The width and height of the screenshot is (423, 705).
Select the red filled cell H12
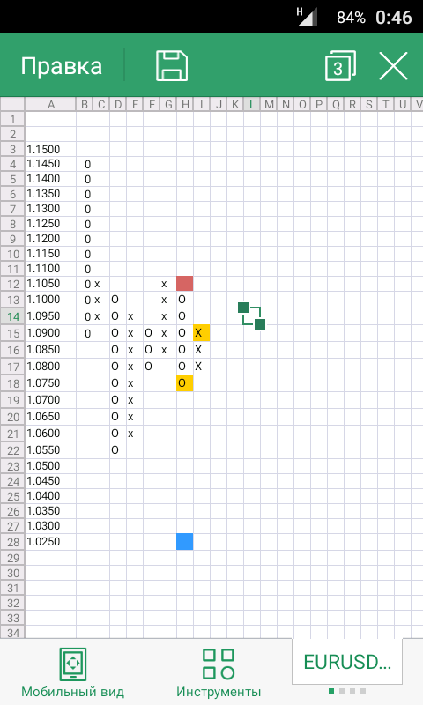(x=185, y=284)
